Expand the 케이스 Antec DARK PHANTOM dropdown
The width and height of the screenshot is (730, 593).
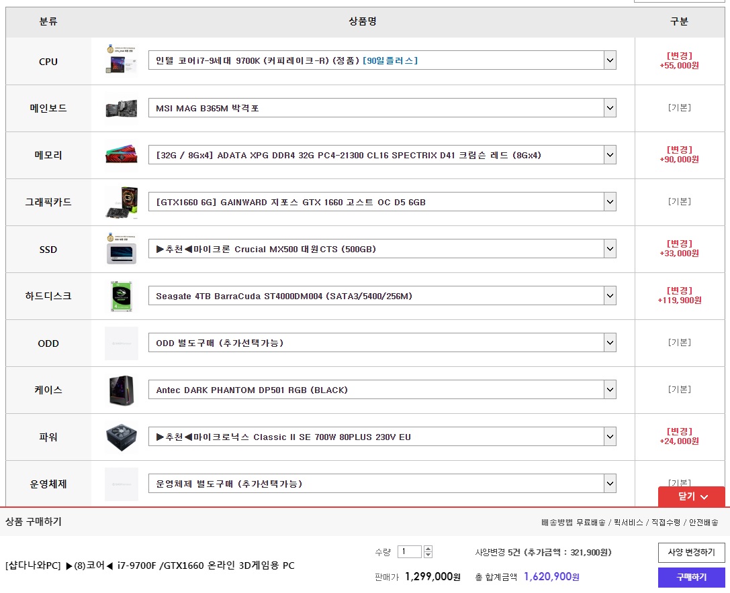click(382, 390)
